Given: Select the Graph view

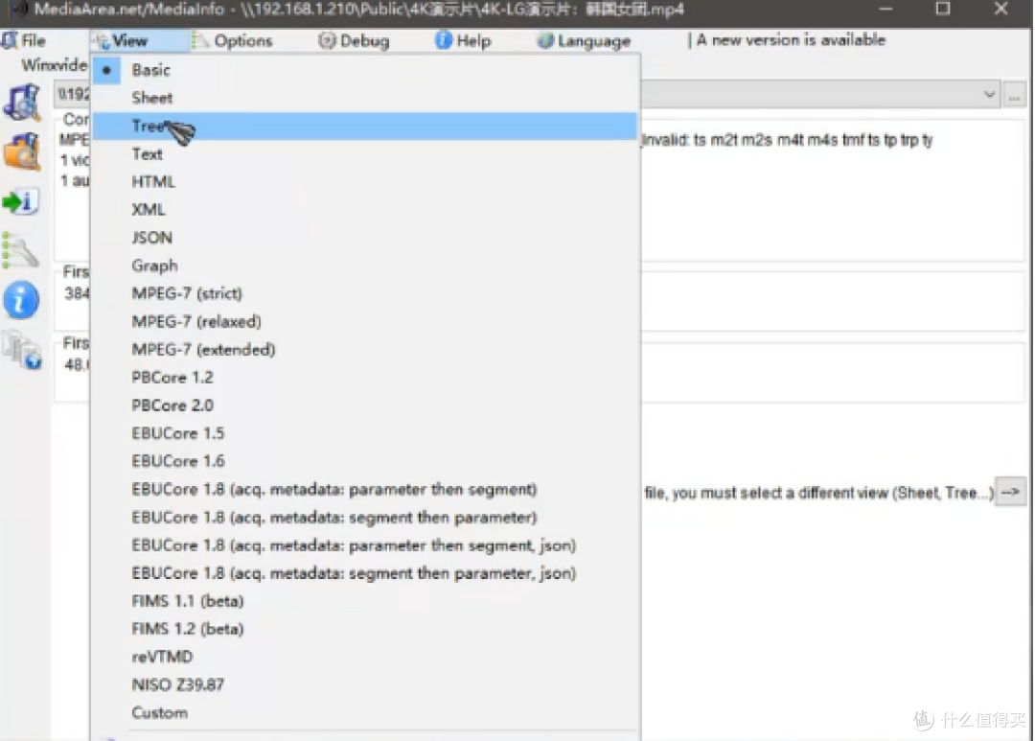Looking at the screenshot, I should 364,266.
